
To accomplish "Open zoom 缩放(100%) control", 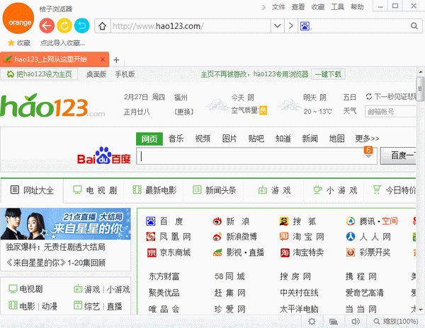I will 396,322.
